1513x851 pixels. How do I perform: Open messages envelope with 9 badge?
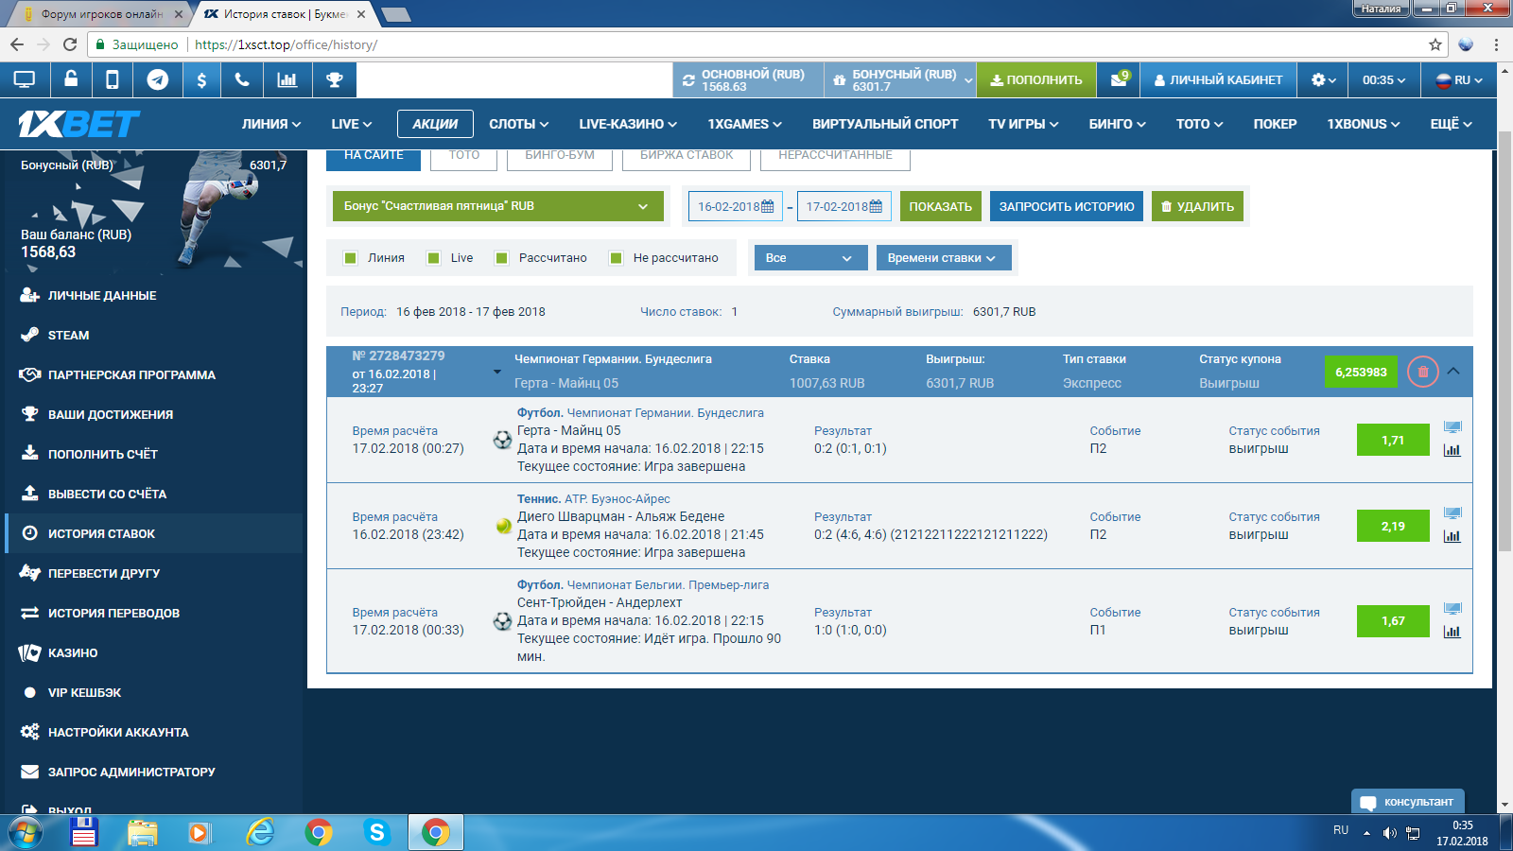[x=1120, y=79]
